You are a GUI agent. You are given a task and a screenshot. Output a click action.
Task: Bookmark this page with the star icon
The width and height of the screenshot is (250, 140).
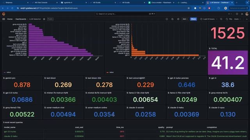pyautogui.click(x=189, y=8)
